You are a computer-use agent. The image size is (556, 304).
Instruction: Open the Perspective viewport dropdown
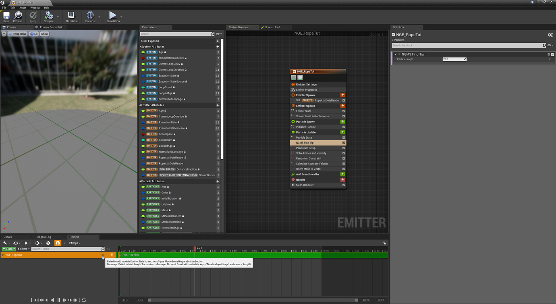pos(17,34)
